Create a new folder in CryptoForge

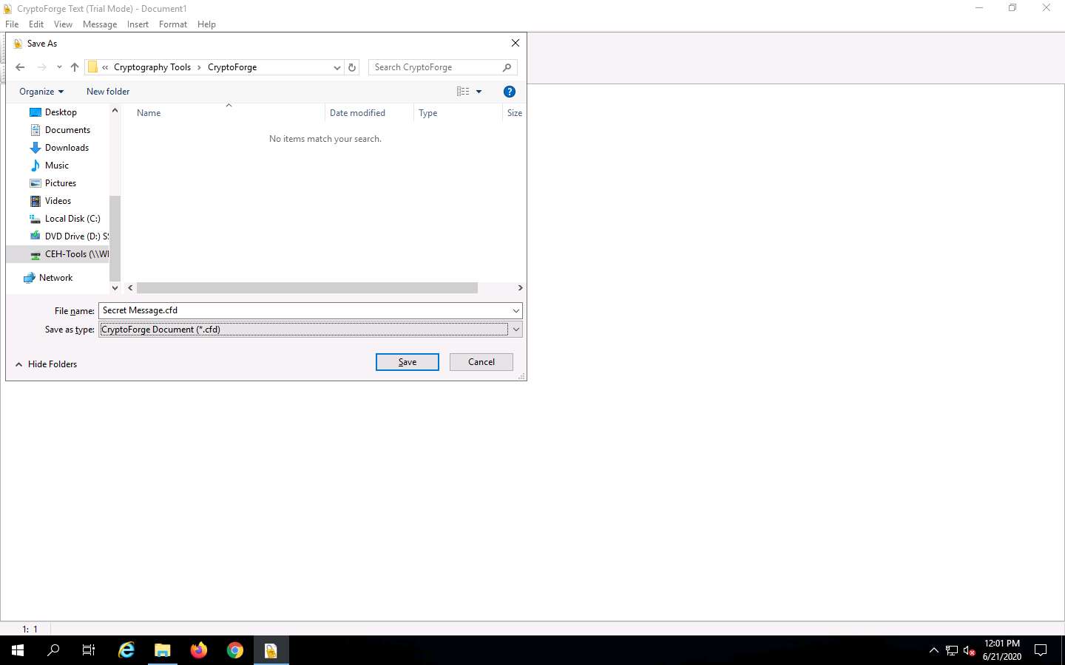tap(108, 91)
